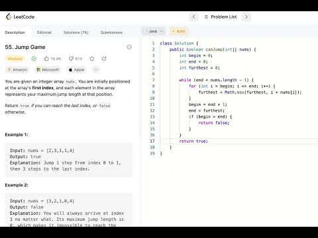Screen dimensions: 318x238
Task: Click the green solved checkmark icon
Action: coord(34,59)
